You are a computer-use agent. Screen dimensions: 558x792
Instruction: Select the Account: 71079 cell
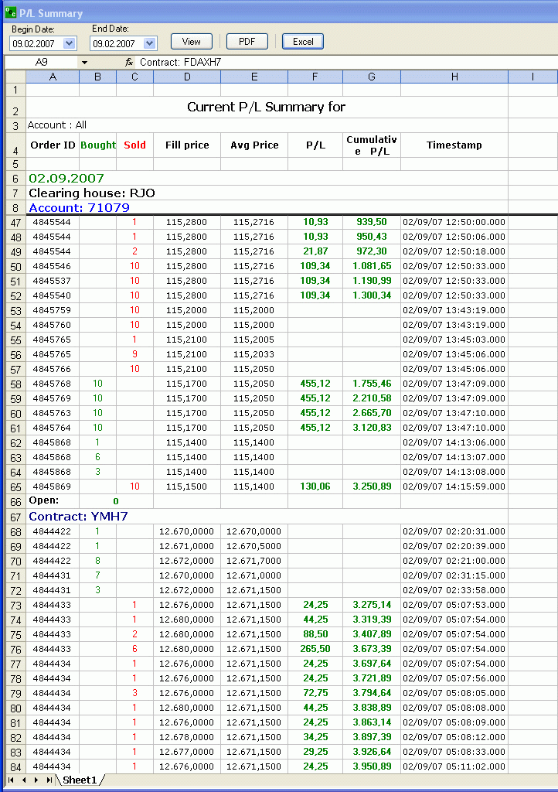pos(79,207)
